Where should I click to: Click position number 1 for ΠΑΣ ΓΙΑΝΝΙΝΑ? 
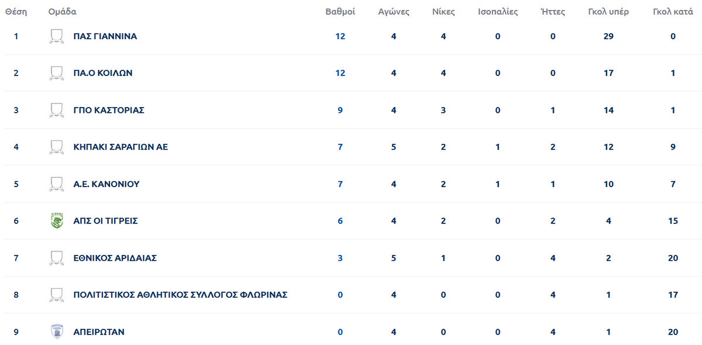(x=16, y=36)
